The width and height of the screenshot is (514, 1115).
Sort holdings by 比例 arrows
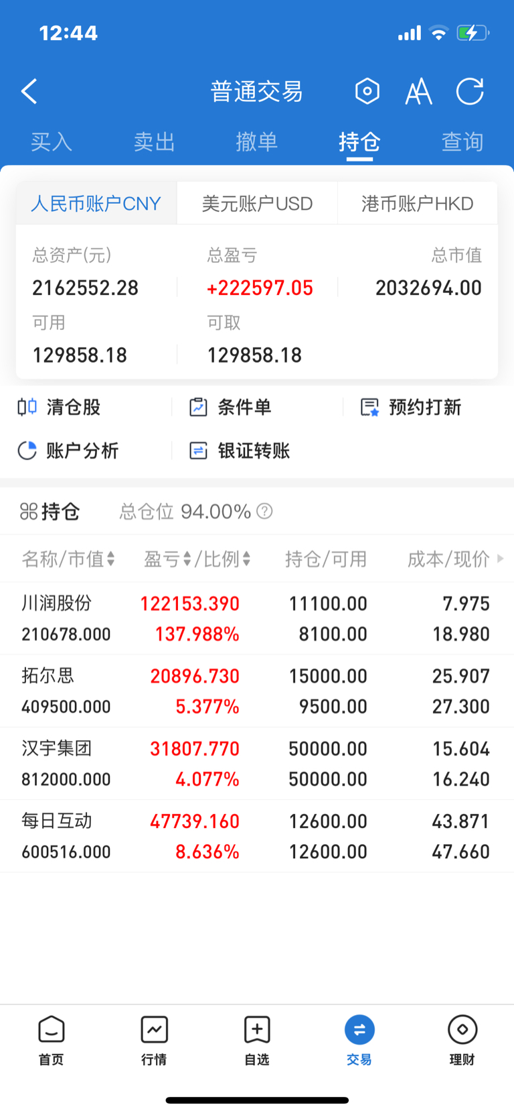click(246, 559)
